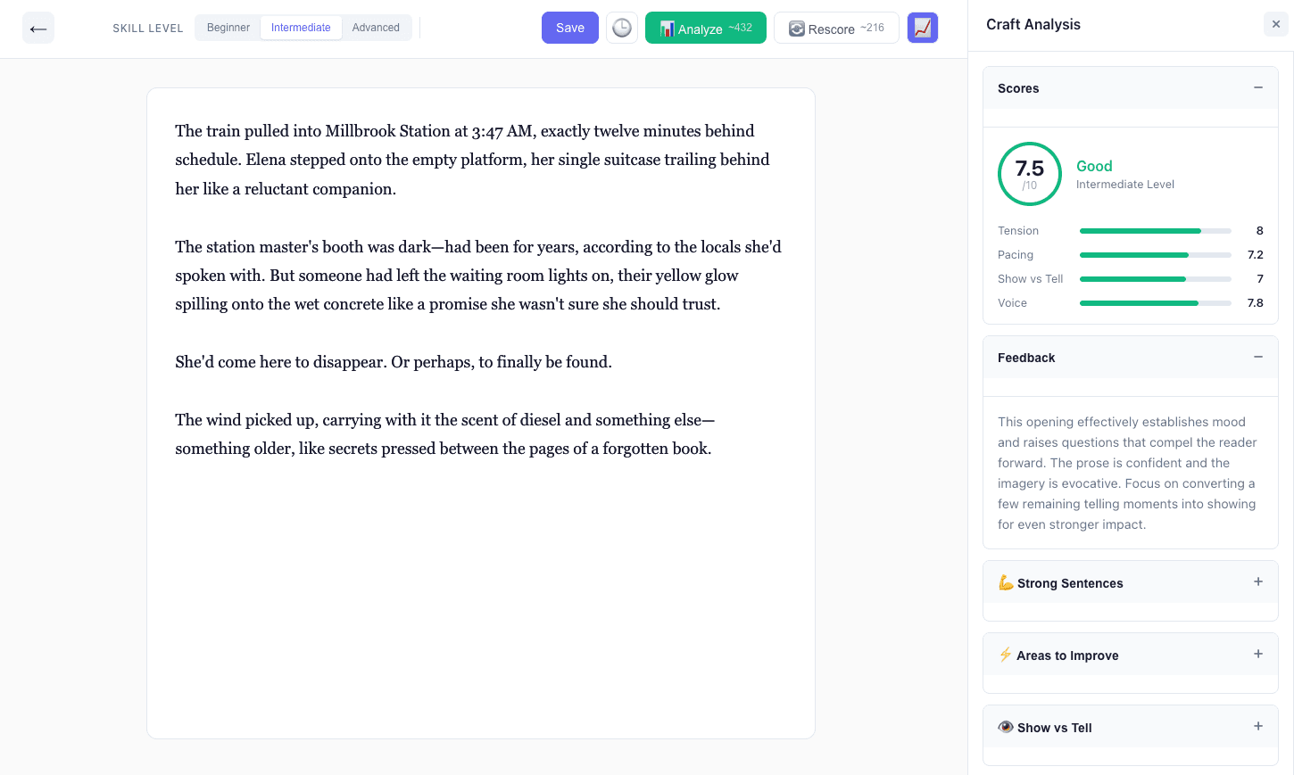The image size is (1294, 775).
Task: Close the Craft Analysis panel
Action: coord(1275,24)
